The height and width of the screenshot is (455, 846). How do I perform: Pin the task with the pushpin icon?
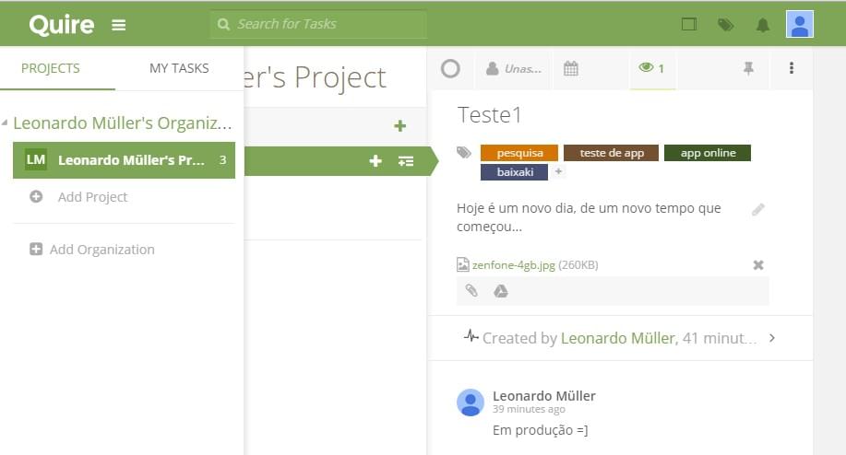[748, 68]
